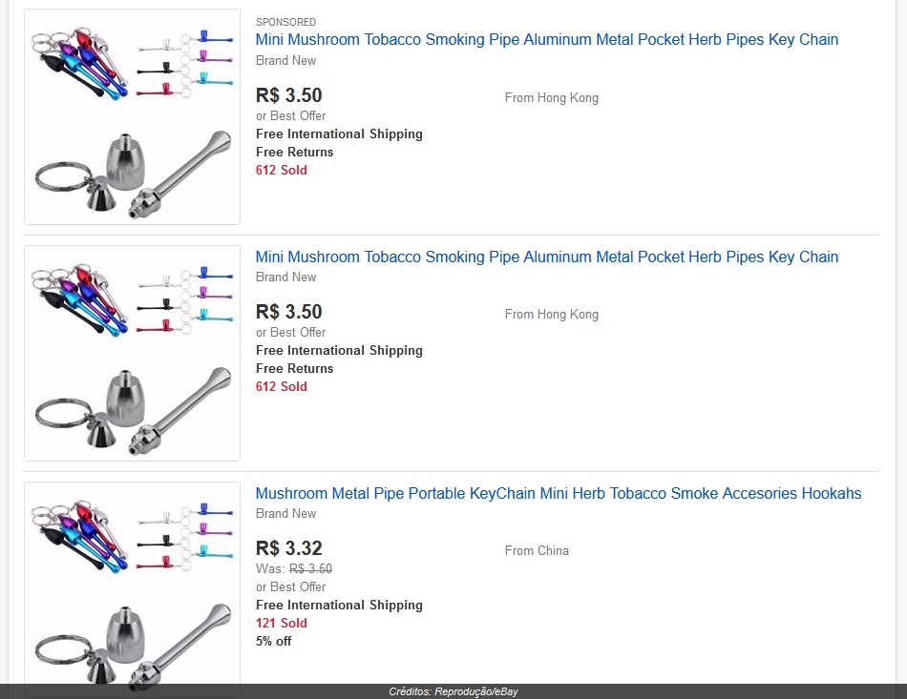Image resolution: width=907 pixels, height=699 pixels.
Task: Open the Mushroom Metal Pipe Portable KeyChain title
Action: click(x=559, y=493)
